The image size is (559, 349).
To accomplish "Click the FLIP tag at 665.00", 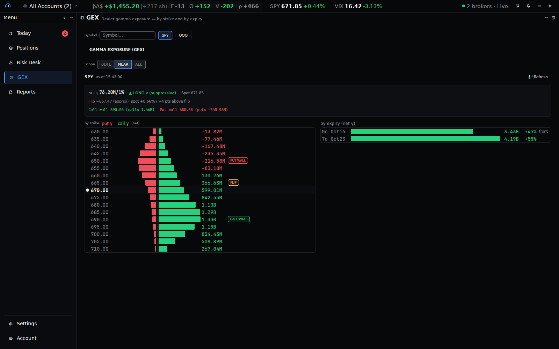I will [233, 183].
